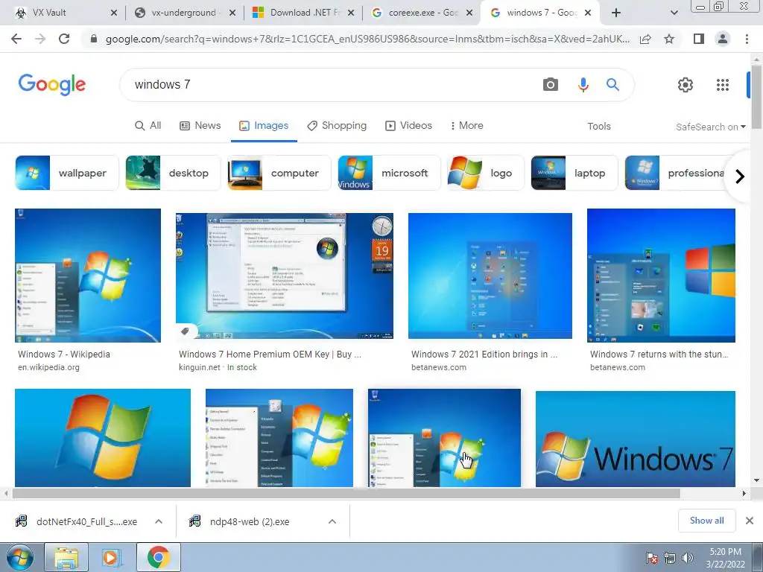Click the kinguin.net source link
The height and width of the screenshot is (572, 763).
click(x=200, y=368)
